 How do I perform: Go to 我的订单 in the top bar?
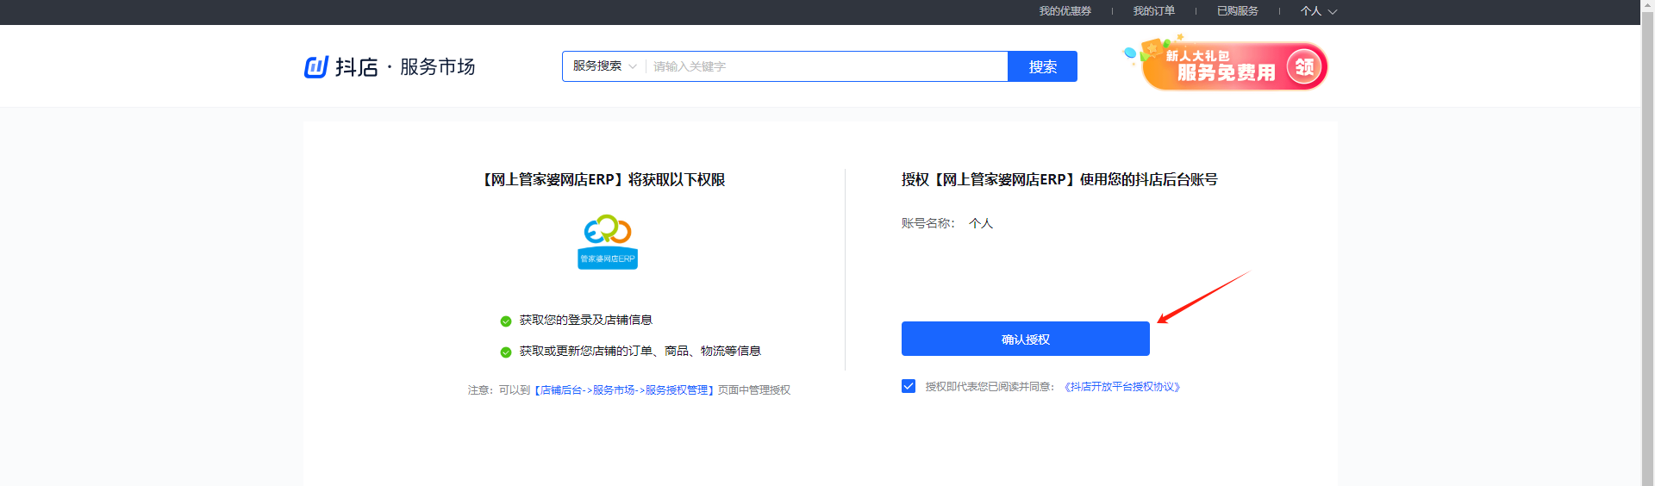tap(1153, 11)
